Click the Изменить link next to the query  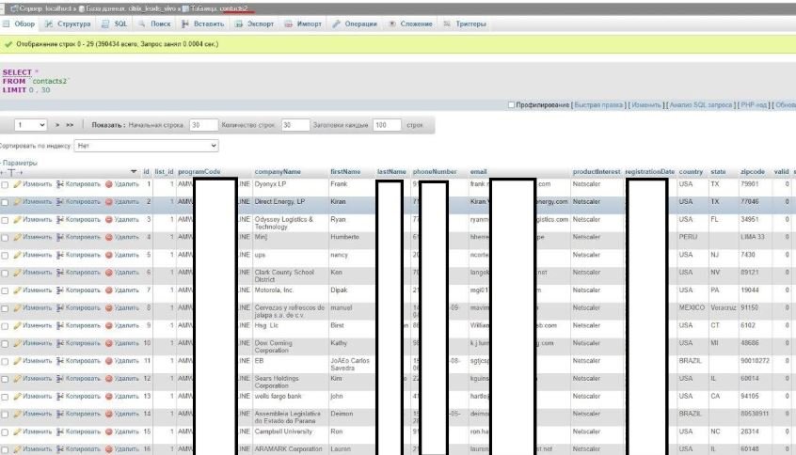coord(646,105)
